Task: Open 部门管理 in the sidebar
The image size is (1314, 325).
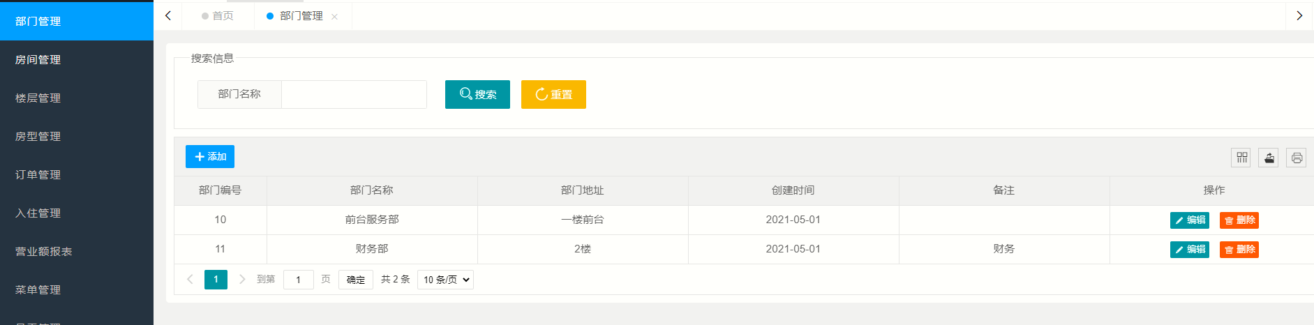Action: click(x=77, y=21)
